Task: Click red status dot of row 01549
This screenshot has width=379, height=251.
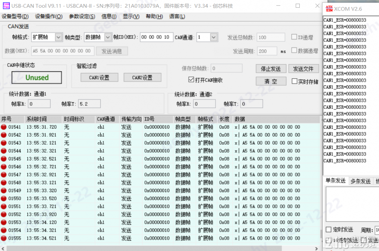Action: tap(4, 191)
